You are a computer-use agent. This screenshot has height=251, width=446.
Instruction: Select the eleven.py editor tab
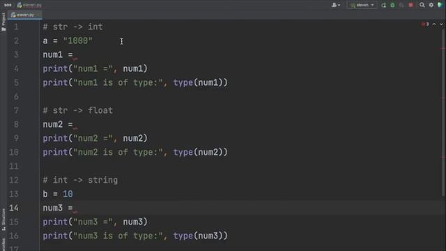click(x=25, y=15)
